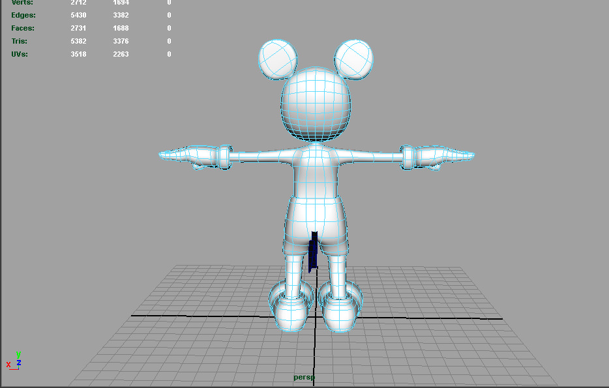Image resolution: width=609 pixels, height=388 pixels.
Task: Select the "persp" camera name label
Action: [304, 377]
